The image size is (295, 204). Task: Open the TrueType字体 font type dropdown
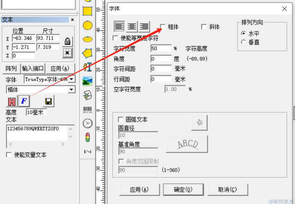pos(72,79)
